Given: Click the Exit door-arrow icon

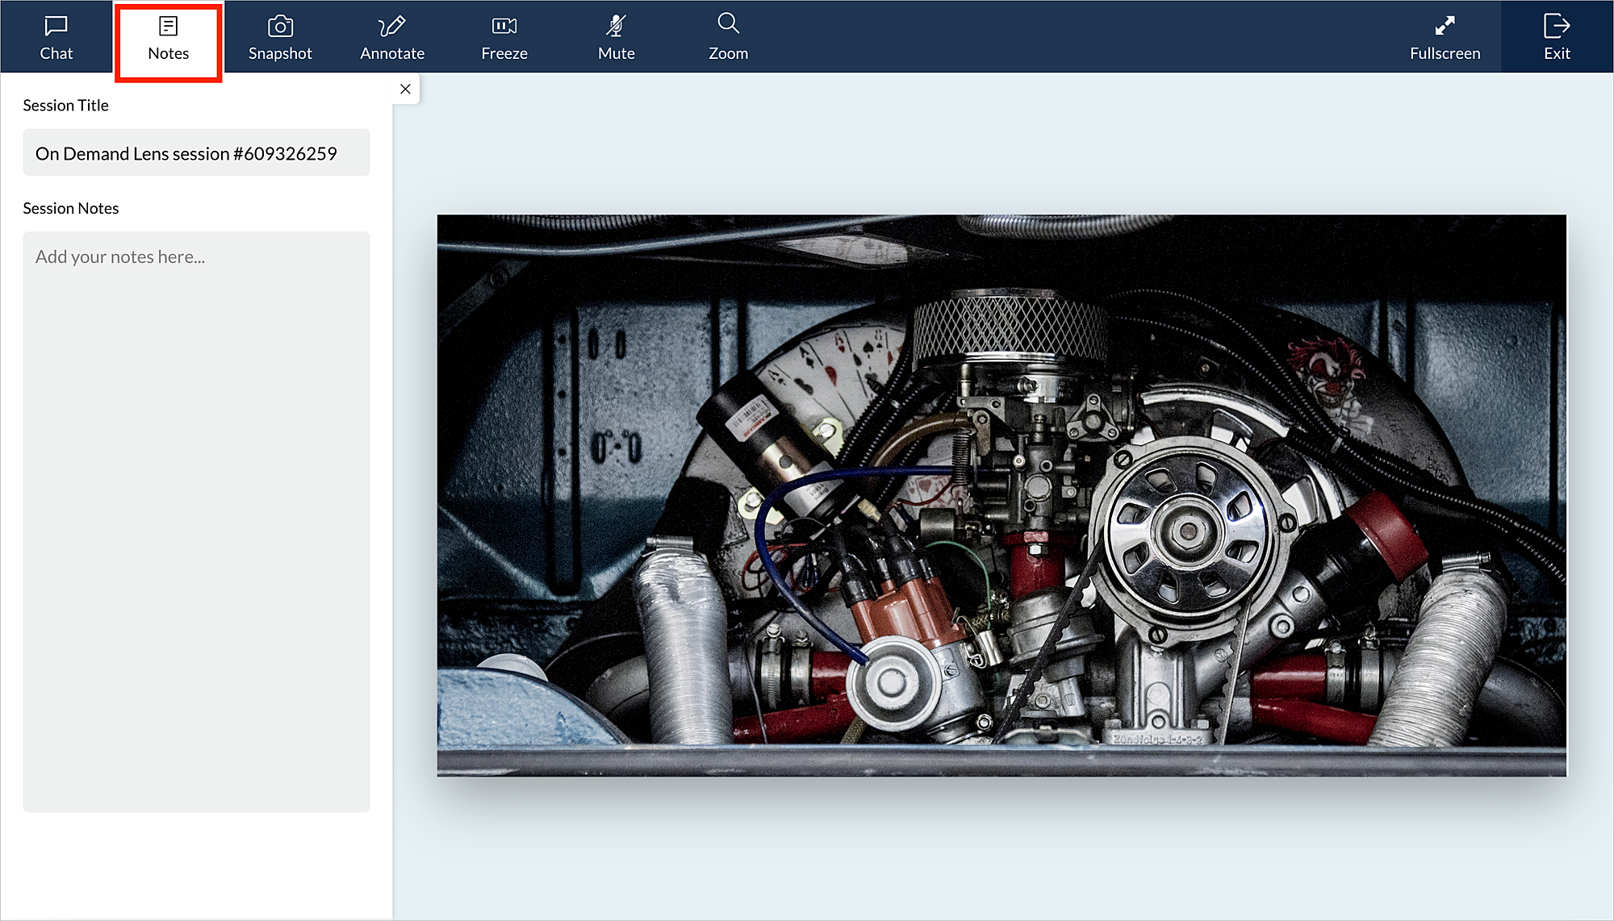Looking at the screenshot, I should click(x=1556, y=26).
